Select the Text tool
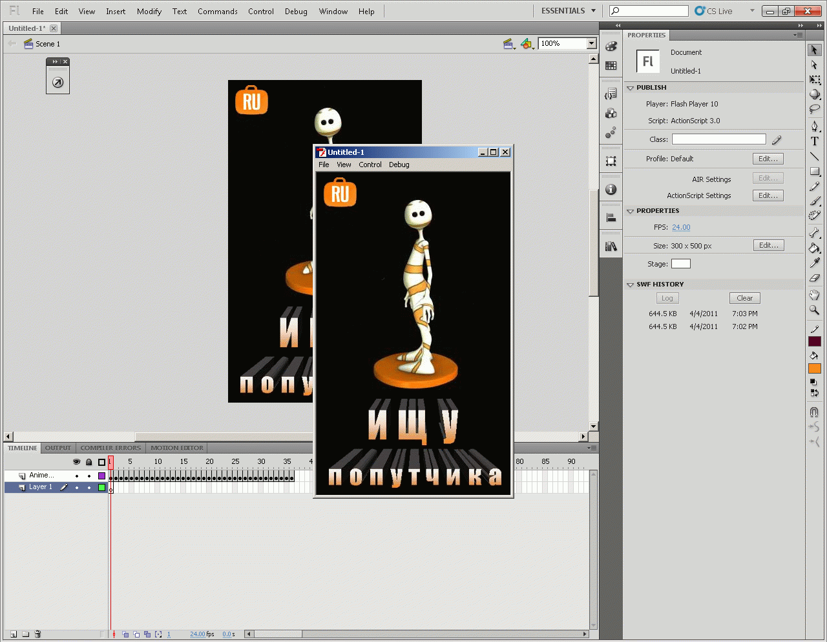Image resolution: width=827 pixels, height=642 pixels. click(814, 141)
